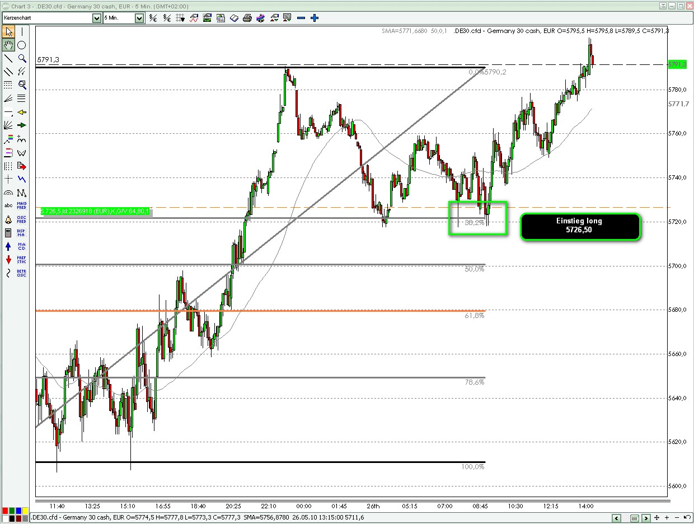694x524 pixels.
Task: Select the arrow pointer tool
Action: [x=8, y=31]
